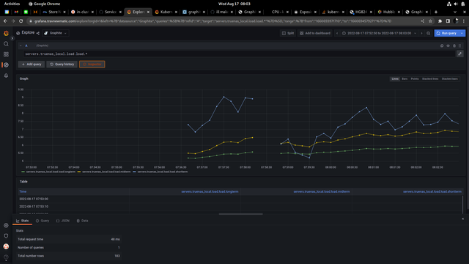
Task: Switch graph style to Bars
Action: point(405,78)
